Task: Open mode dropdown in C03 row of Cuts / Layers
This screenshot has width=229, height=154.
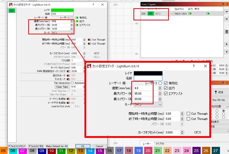Action: [164, 14]
